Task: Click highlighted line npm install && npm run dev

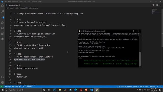Action: [30, 60]
